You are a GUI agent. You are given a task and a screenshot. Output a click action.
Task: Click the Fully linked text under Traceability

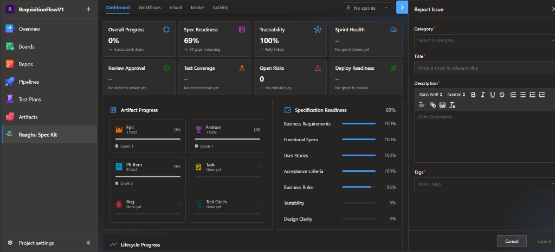pyautogui.click(x=274, y=49)
